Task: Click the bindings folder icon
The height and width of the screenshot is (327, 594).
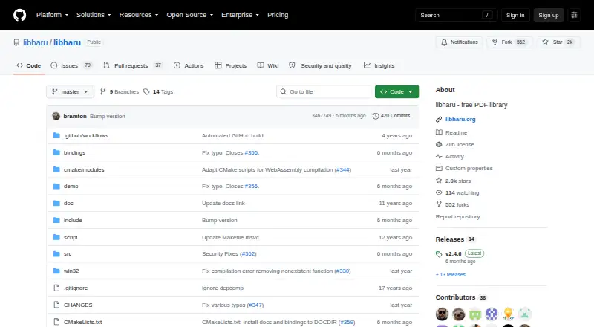Action: click(56, 152)
